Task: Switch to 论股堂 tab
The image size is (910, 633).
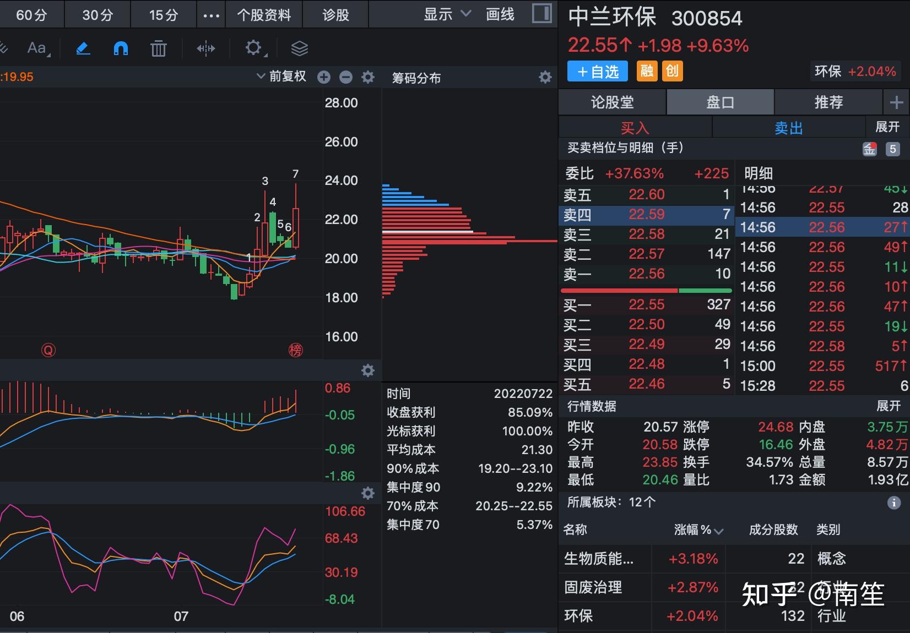Action: (613, 102)
